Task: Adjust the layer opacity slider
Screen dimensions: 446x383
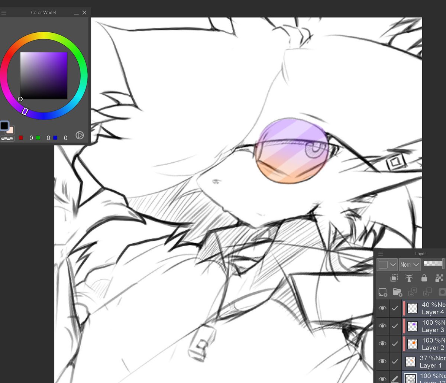Action: pyautogui.click(x=434, y=263)
